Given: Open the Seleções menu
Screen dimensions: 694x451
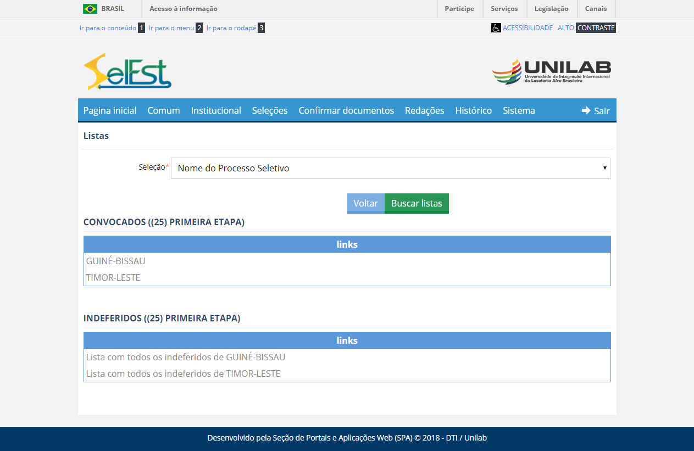Looking at the screenshot, I should (270, 110).
